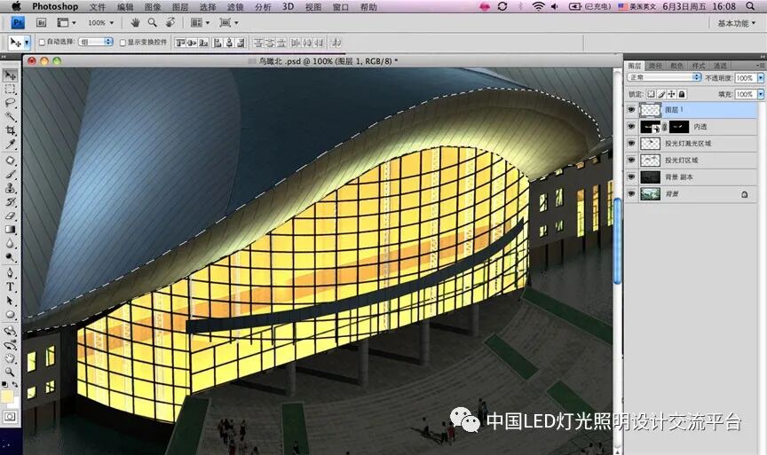Select the Spot Healing Brush tool
This screenshot has height=455, width=767.
coord(10,161)
